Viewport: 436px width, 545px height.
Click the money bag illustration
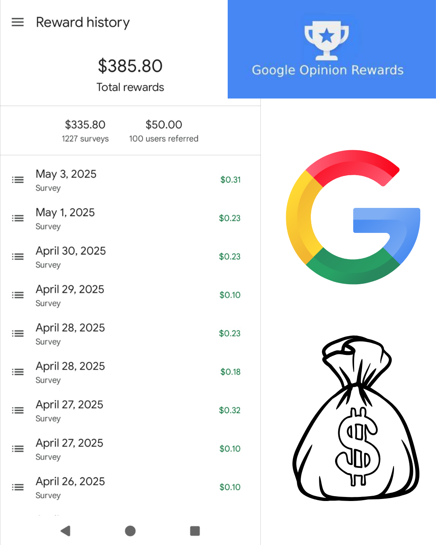[x=356, y=418]
